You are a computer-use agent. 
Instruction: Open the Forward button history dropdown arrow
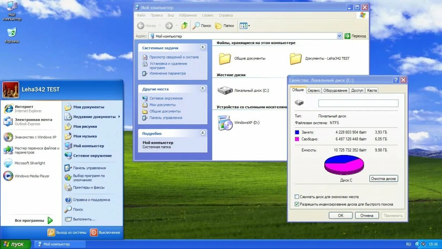[x=176, y=25]
